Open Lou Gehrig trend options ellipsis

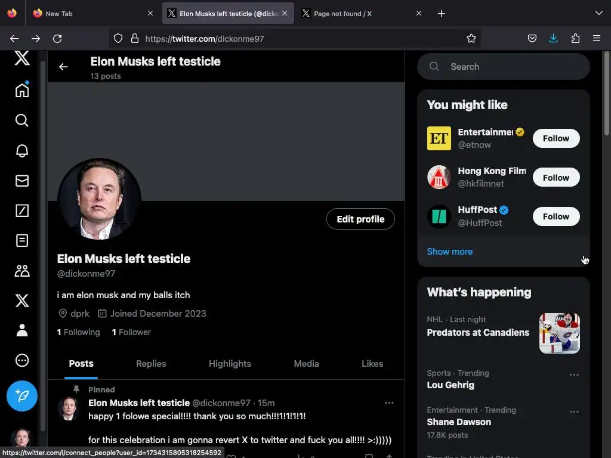(x=574, y=375)
